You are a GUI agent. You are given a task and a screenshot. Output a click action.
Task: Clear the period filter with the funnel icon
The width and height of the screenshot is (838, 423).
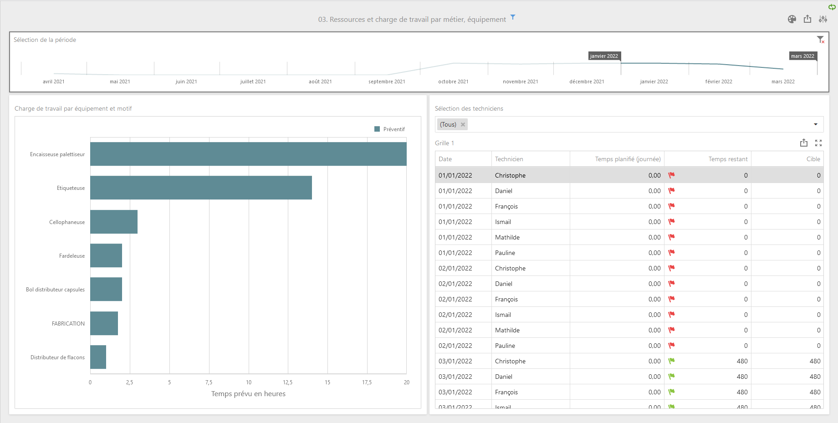click(x=821, y=40)
